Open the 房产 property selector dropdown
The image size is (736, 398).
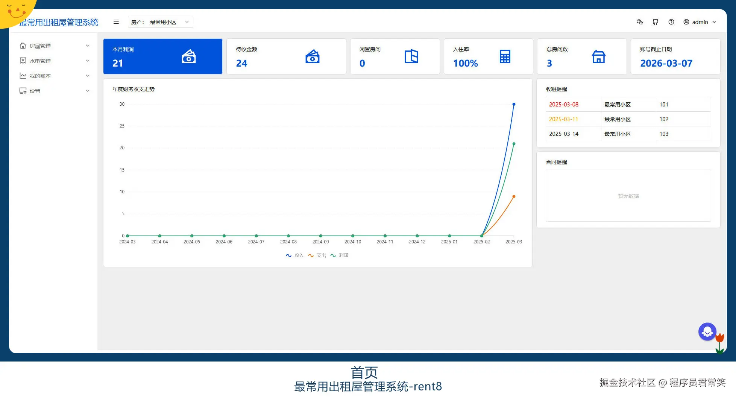pos(161,22)
